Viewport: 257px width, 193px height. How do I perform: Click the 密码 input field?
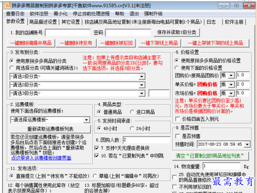click(x=128, y=33)
